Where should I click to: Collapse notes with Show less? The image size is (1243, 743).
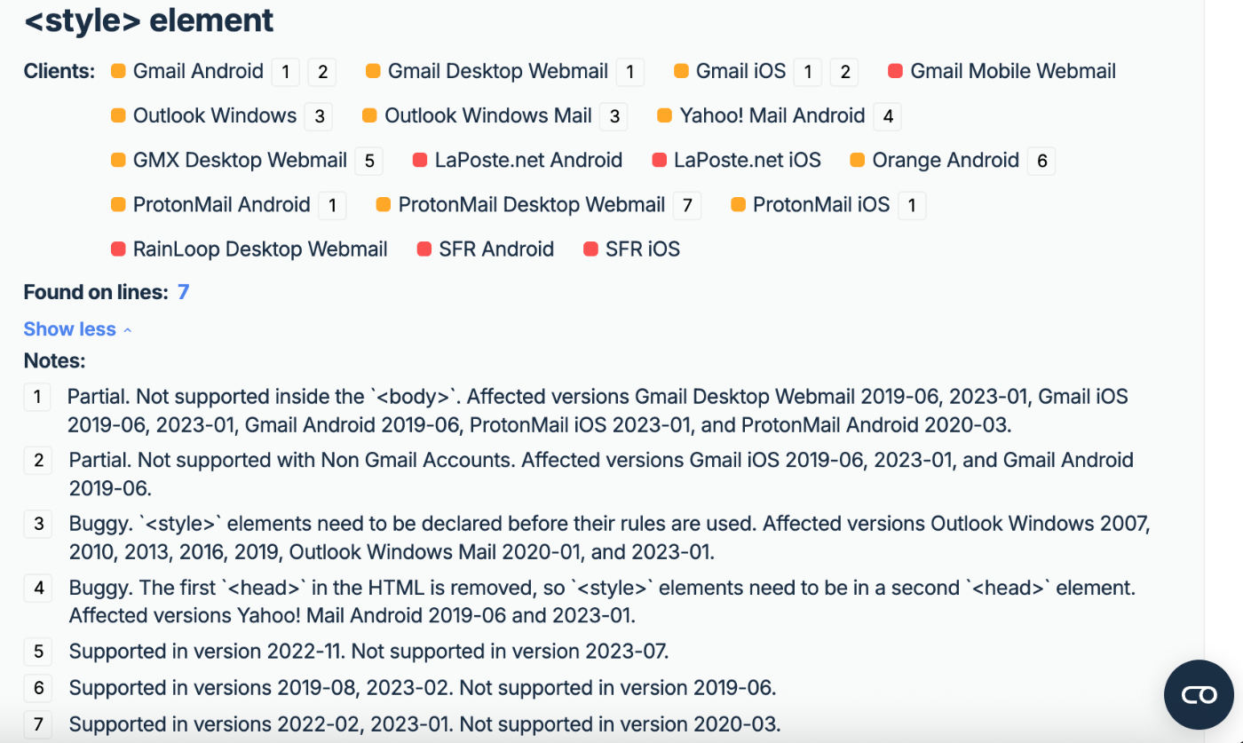coord(69,329)
